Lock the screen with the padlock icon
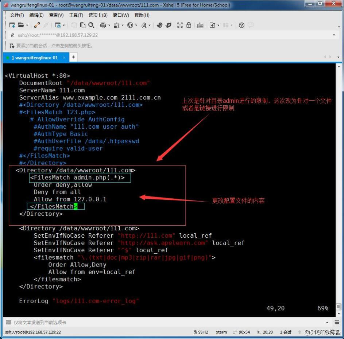344x339 pixels. point(189,25)
